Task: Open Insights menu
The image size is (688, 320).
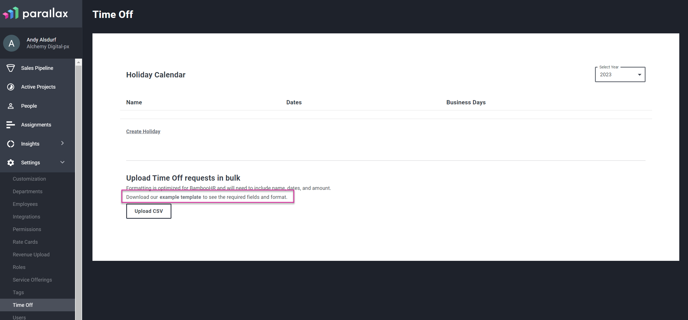Action: 38,144
